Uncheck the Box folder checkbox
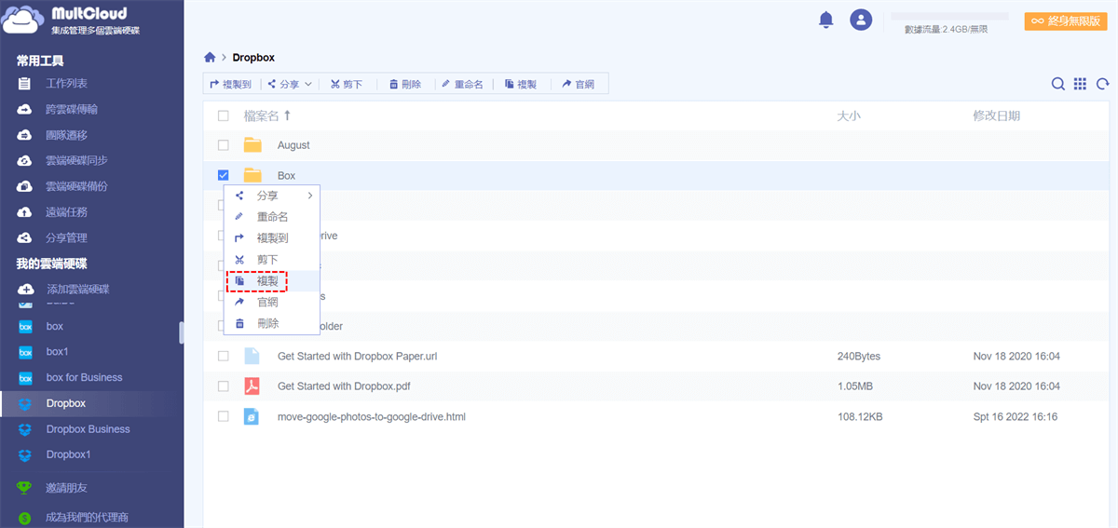Screen dimensions: 1118x528 223,175
